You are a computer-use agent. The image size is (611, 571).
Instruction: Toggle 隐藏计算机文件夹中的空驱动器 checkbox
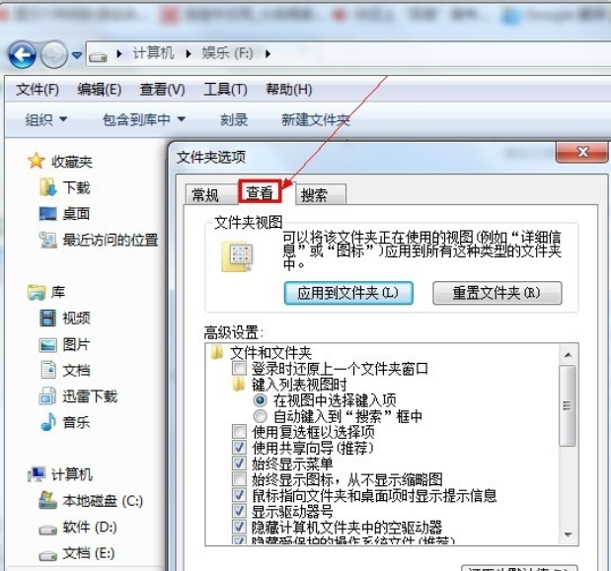coord(239,527)
